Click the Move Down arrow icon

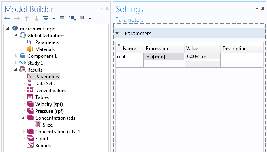(x=36, y=19)
